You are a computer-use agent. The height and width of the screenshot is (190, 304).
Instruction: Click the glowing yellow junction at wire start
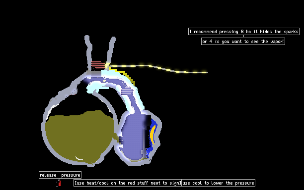click(107, 66)
